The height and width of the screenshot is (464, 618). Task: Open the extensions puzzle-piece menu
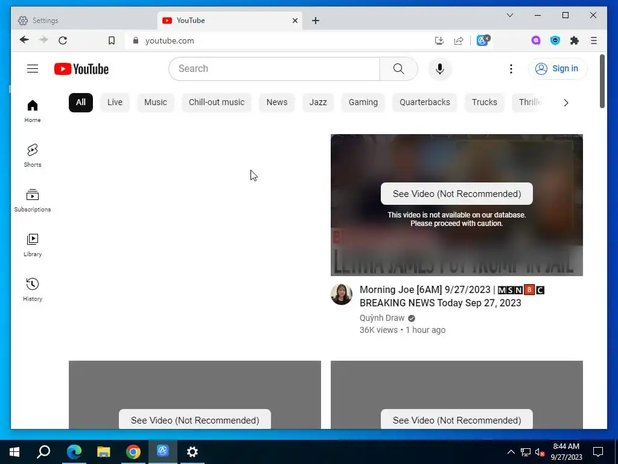pos(575,40)
